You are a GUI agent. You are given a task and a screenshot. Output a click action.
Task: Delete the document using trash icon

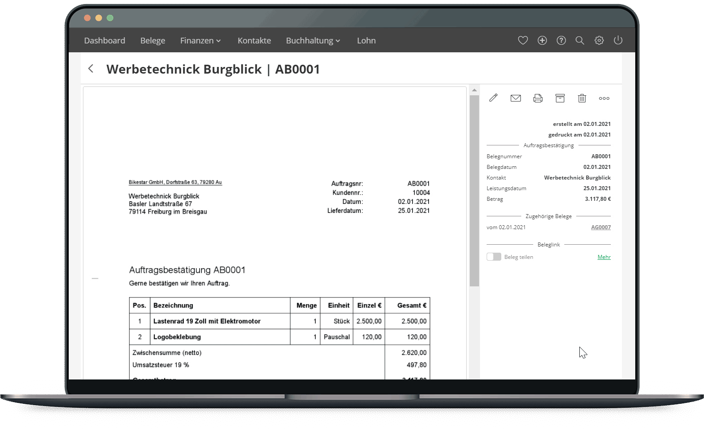[x=582, y=98]
